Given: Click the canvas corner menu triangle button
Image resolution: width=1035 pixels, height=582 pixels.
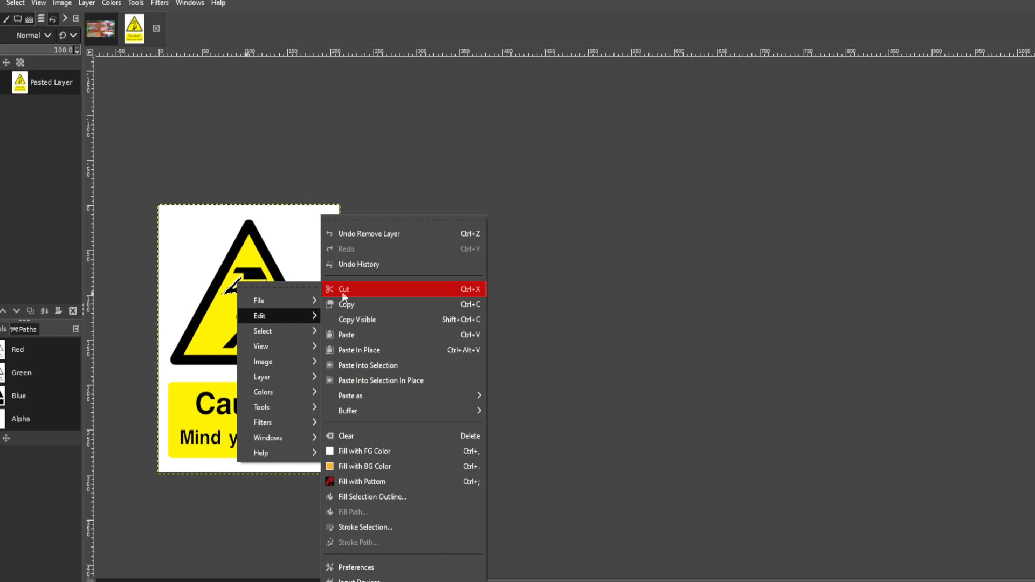Looking at the screenshot, I should pos(89,52).
